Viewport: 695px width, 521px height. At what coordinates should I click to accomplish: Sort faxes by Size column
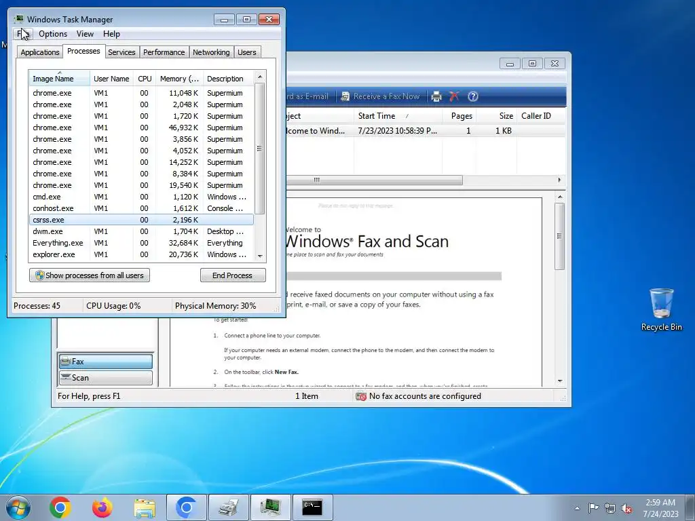tap(496, 116)
